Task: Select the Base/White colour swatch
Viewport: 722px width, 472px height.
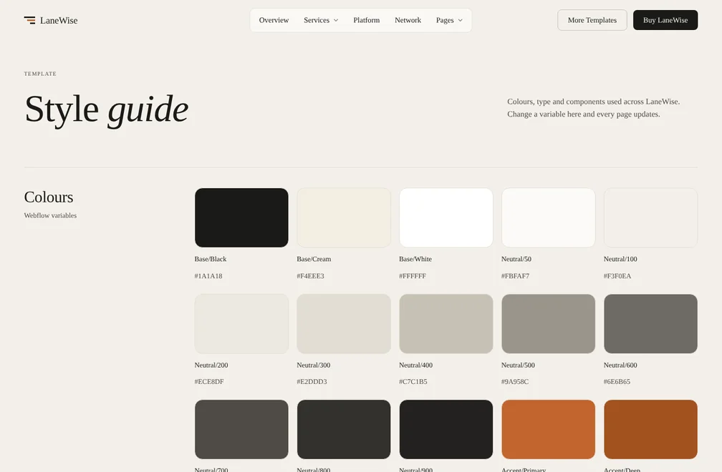Action: coord(446,217)
